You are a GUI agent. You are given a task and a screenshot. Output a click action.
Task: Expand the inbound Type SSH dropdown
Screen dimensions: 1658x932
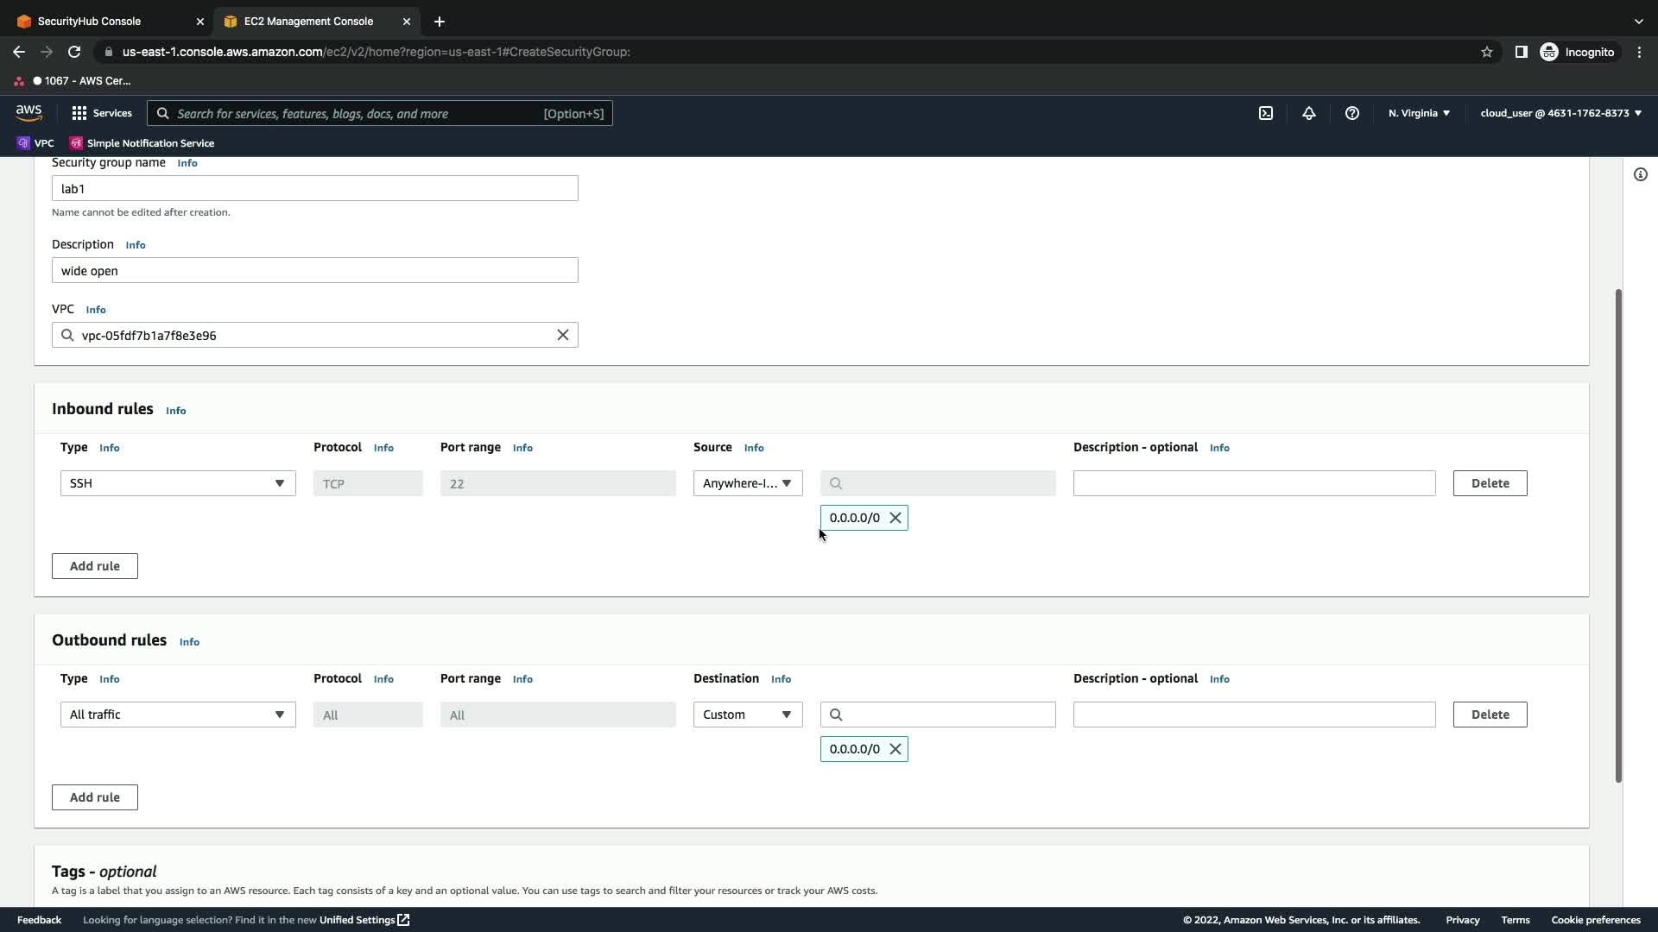click(178, 483)
